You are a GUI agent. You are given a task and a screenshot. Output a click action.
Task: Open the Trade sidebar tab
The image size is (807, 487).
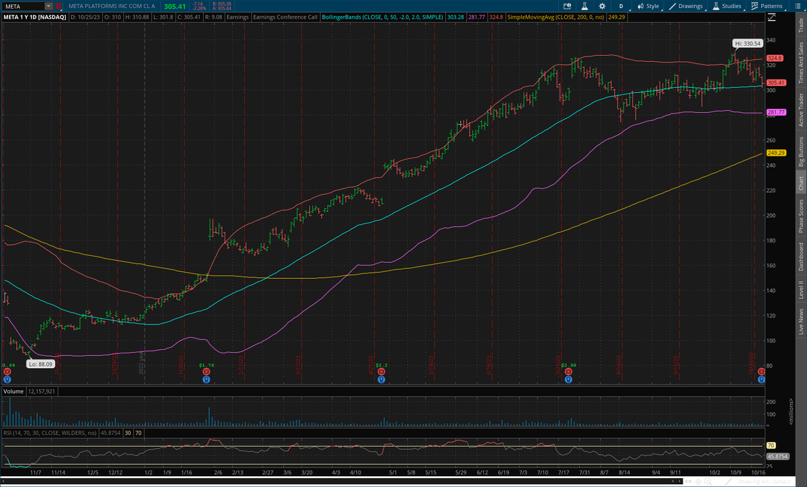pos(800,26)
